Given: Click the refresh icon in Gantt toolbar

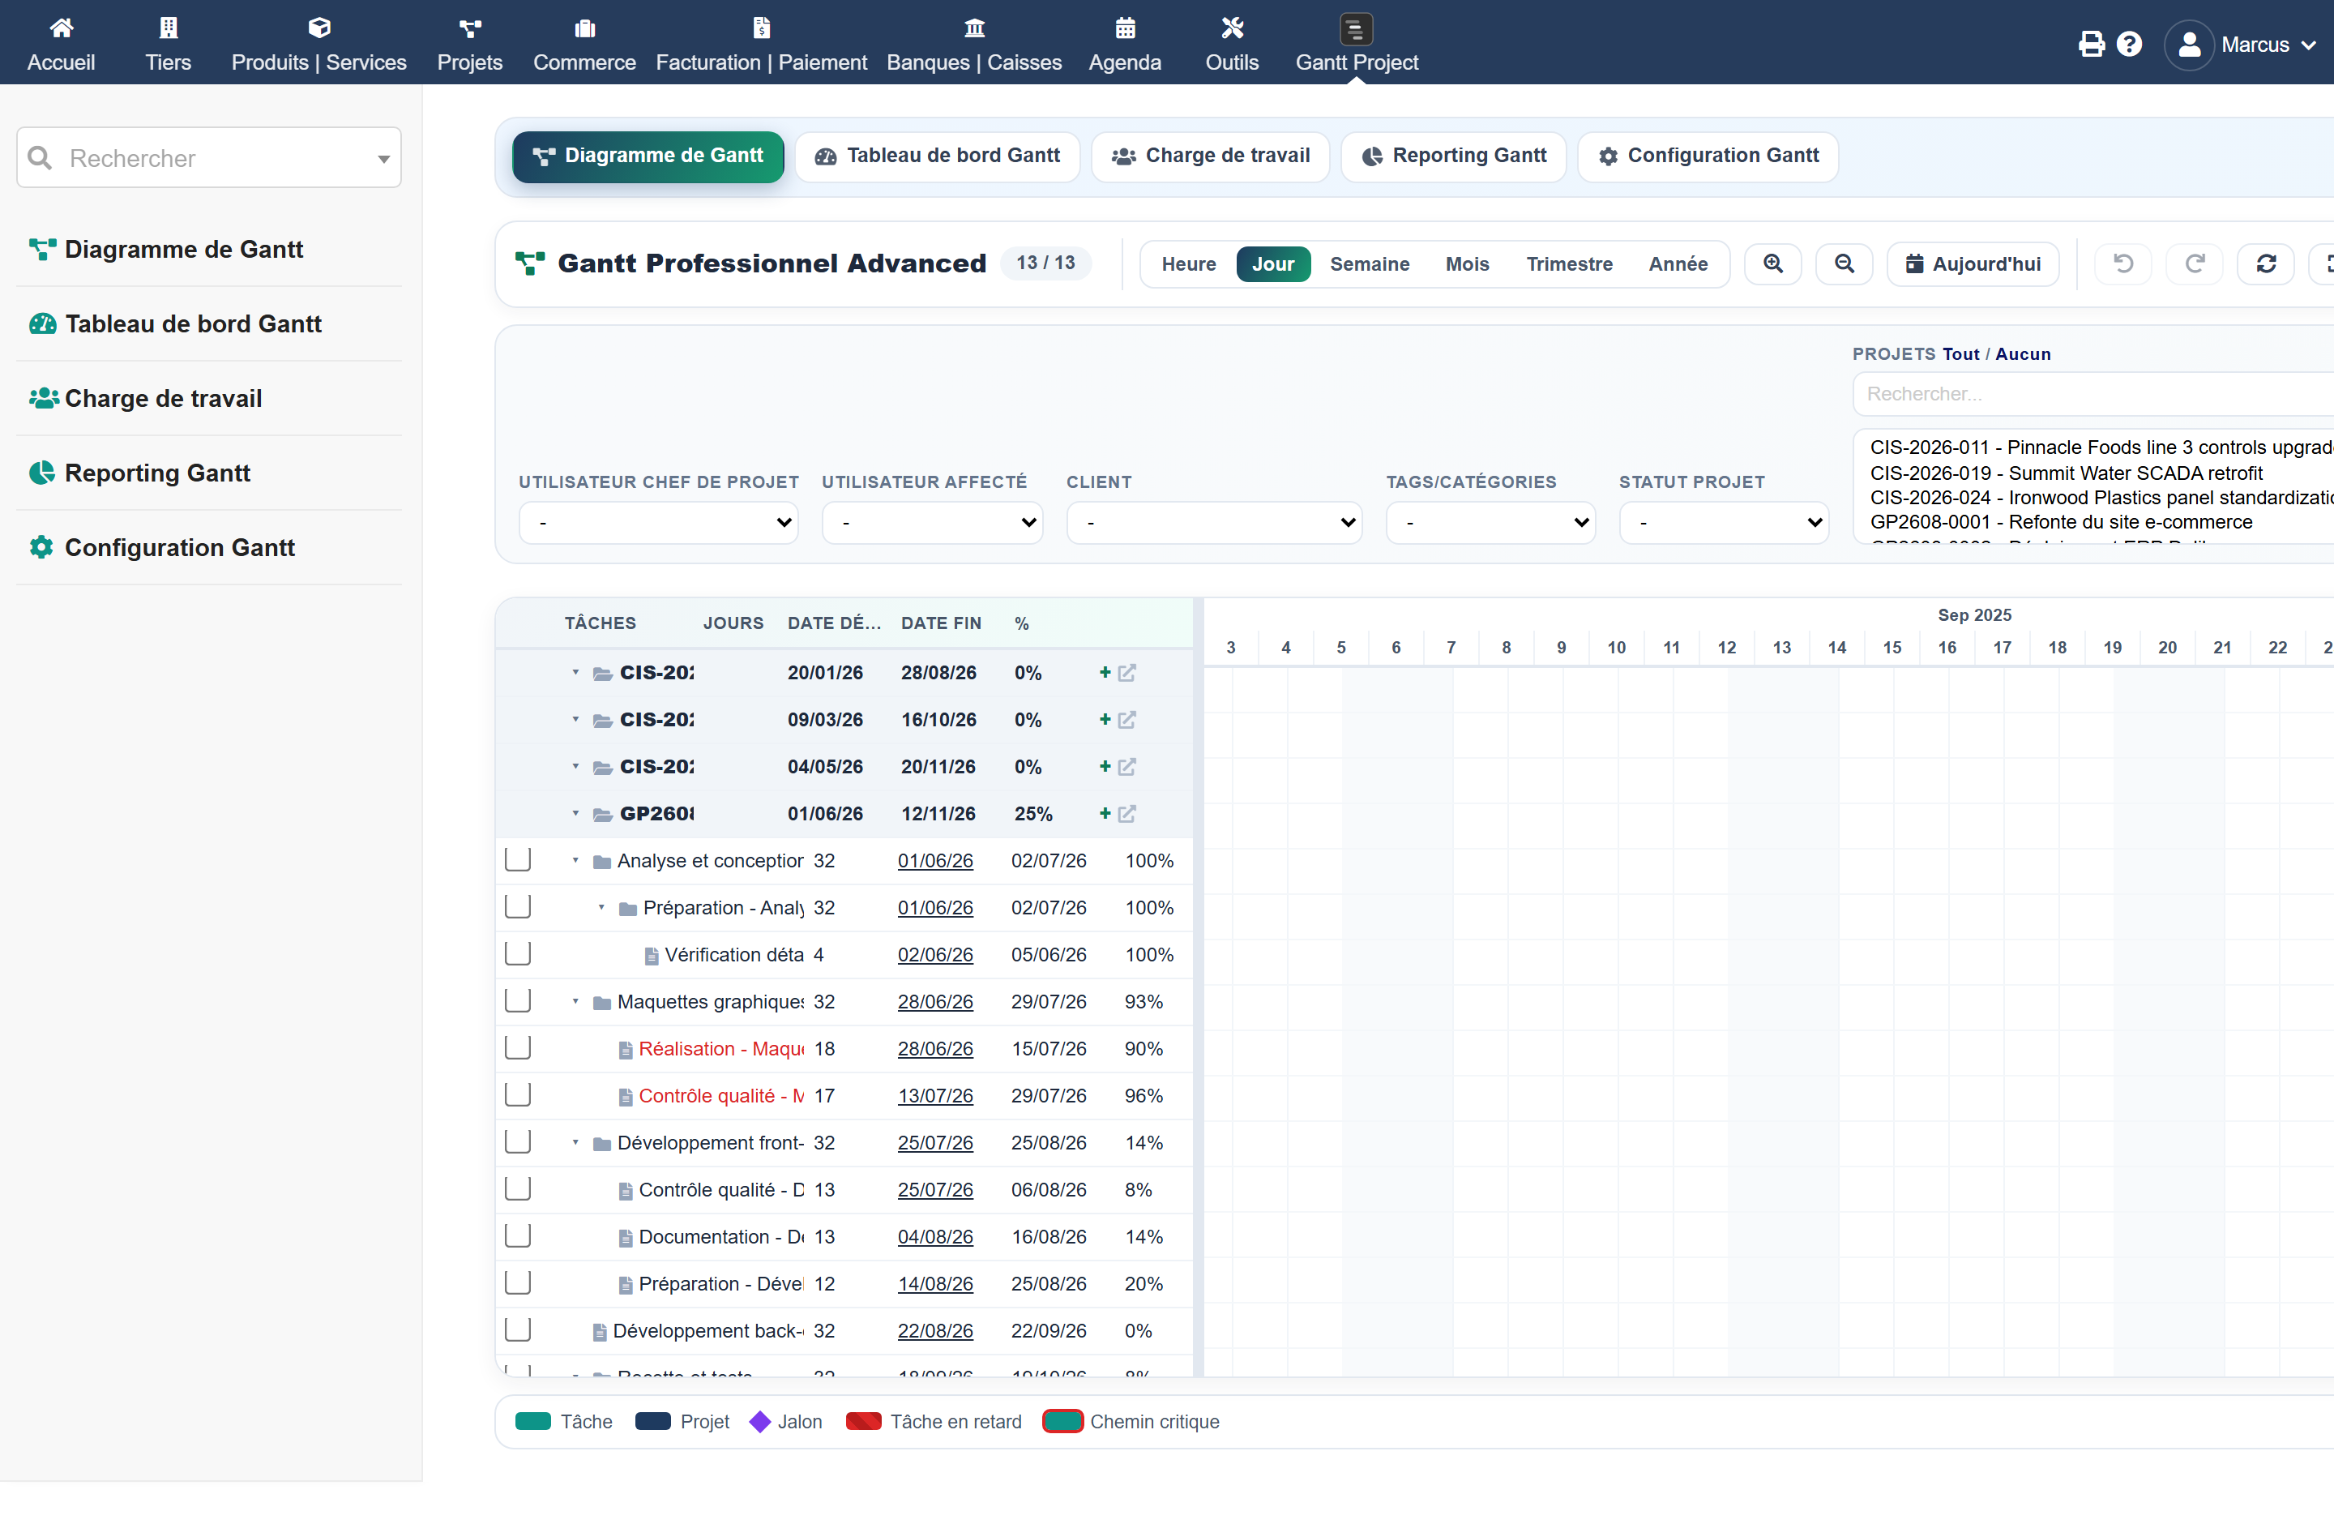Looking at the screenshot, I should point(2265,263).
